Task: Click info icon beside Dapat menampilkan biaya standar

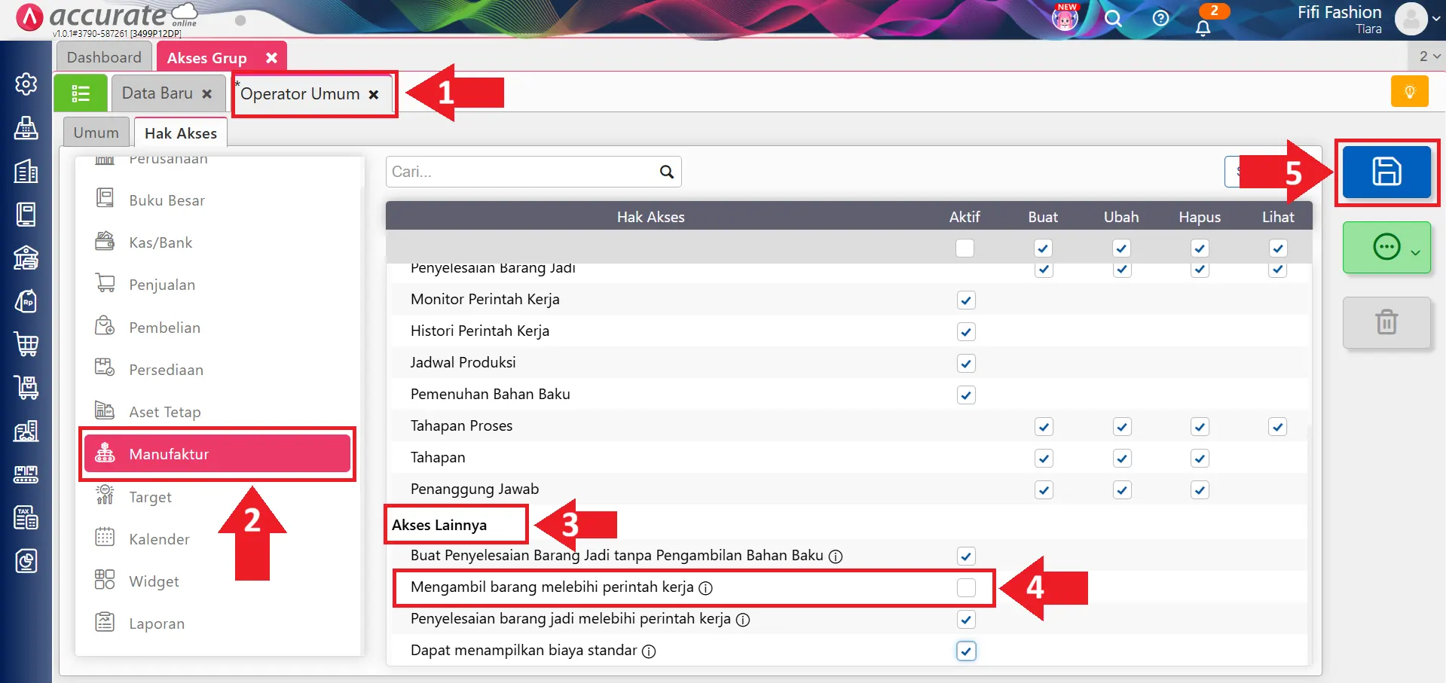Action: coord(649,651)
